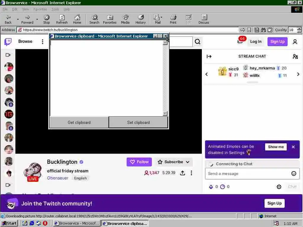
Task: Click the Twitch logo
Action: tap(8, 42)
